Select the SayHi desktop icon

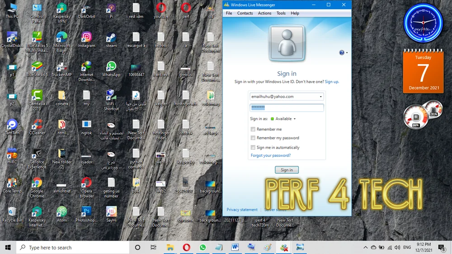click(x=111, y=215)
